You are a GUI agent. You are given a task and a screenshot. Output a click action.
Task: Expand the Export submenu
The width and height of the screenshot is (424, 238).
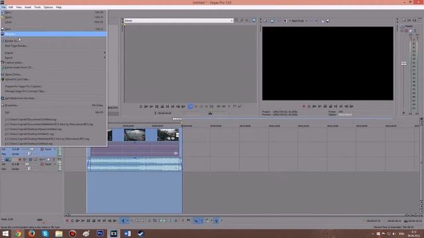click(54, 58)
